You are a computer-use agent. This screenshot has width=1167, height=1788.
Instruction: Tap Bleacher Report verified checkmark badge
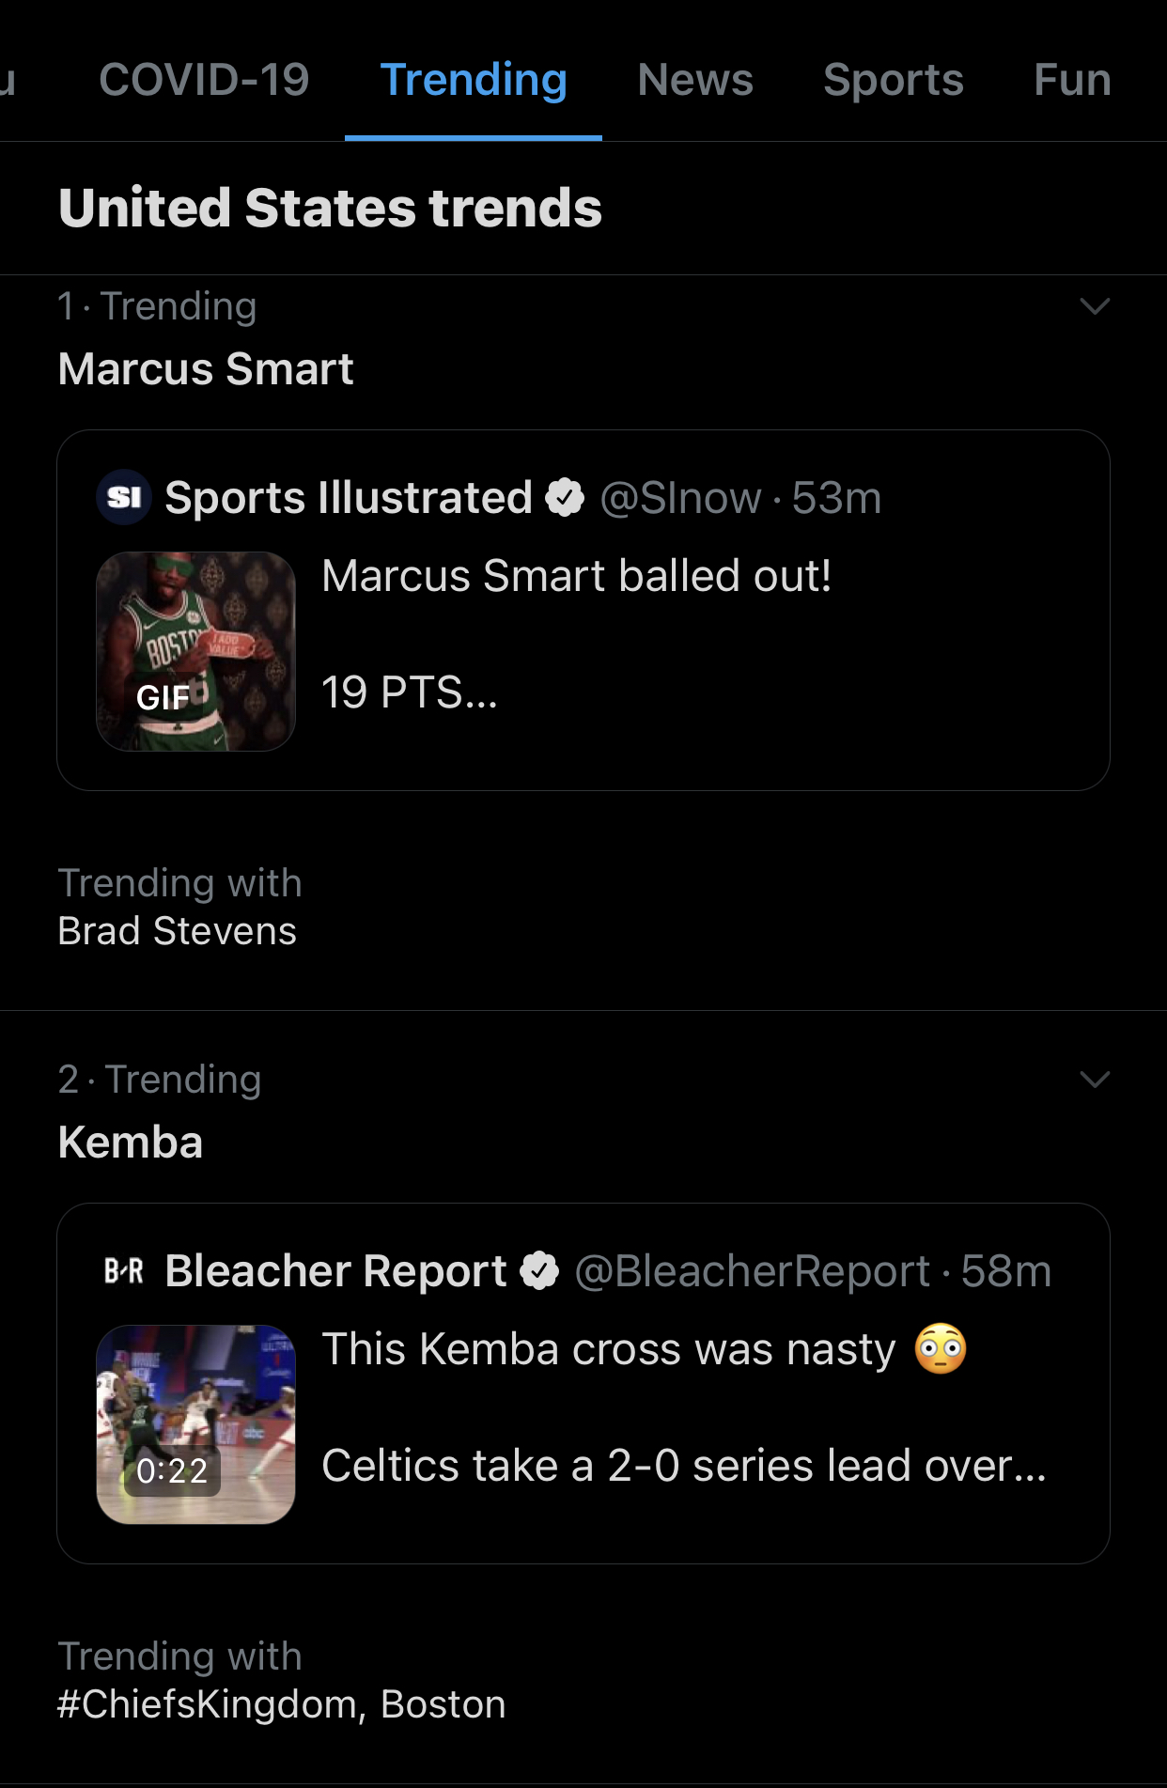[539, 1270]
